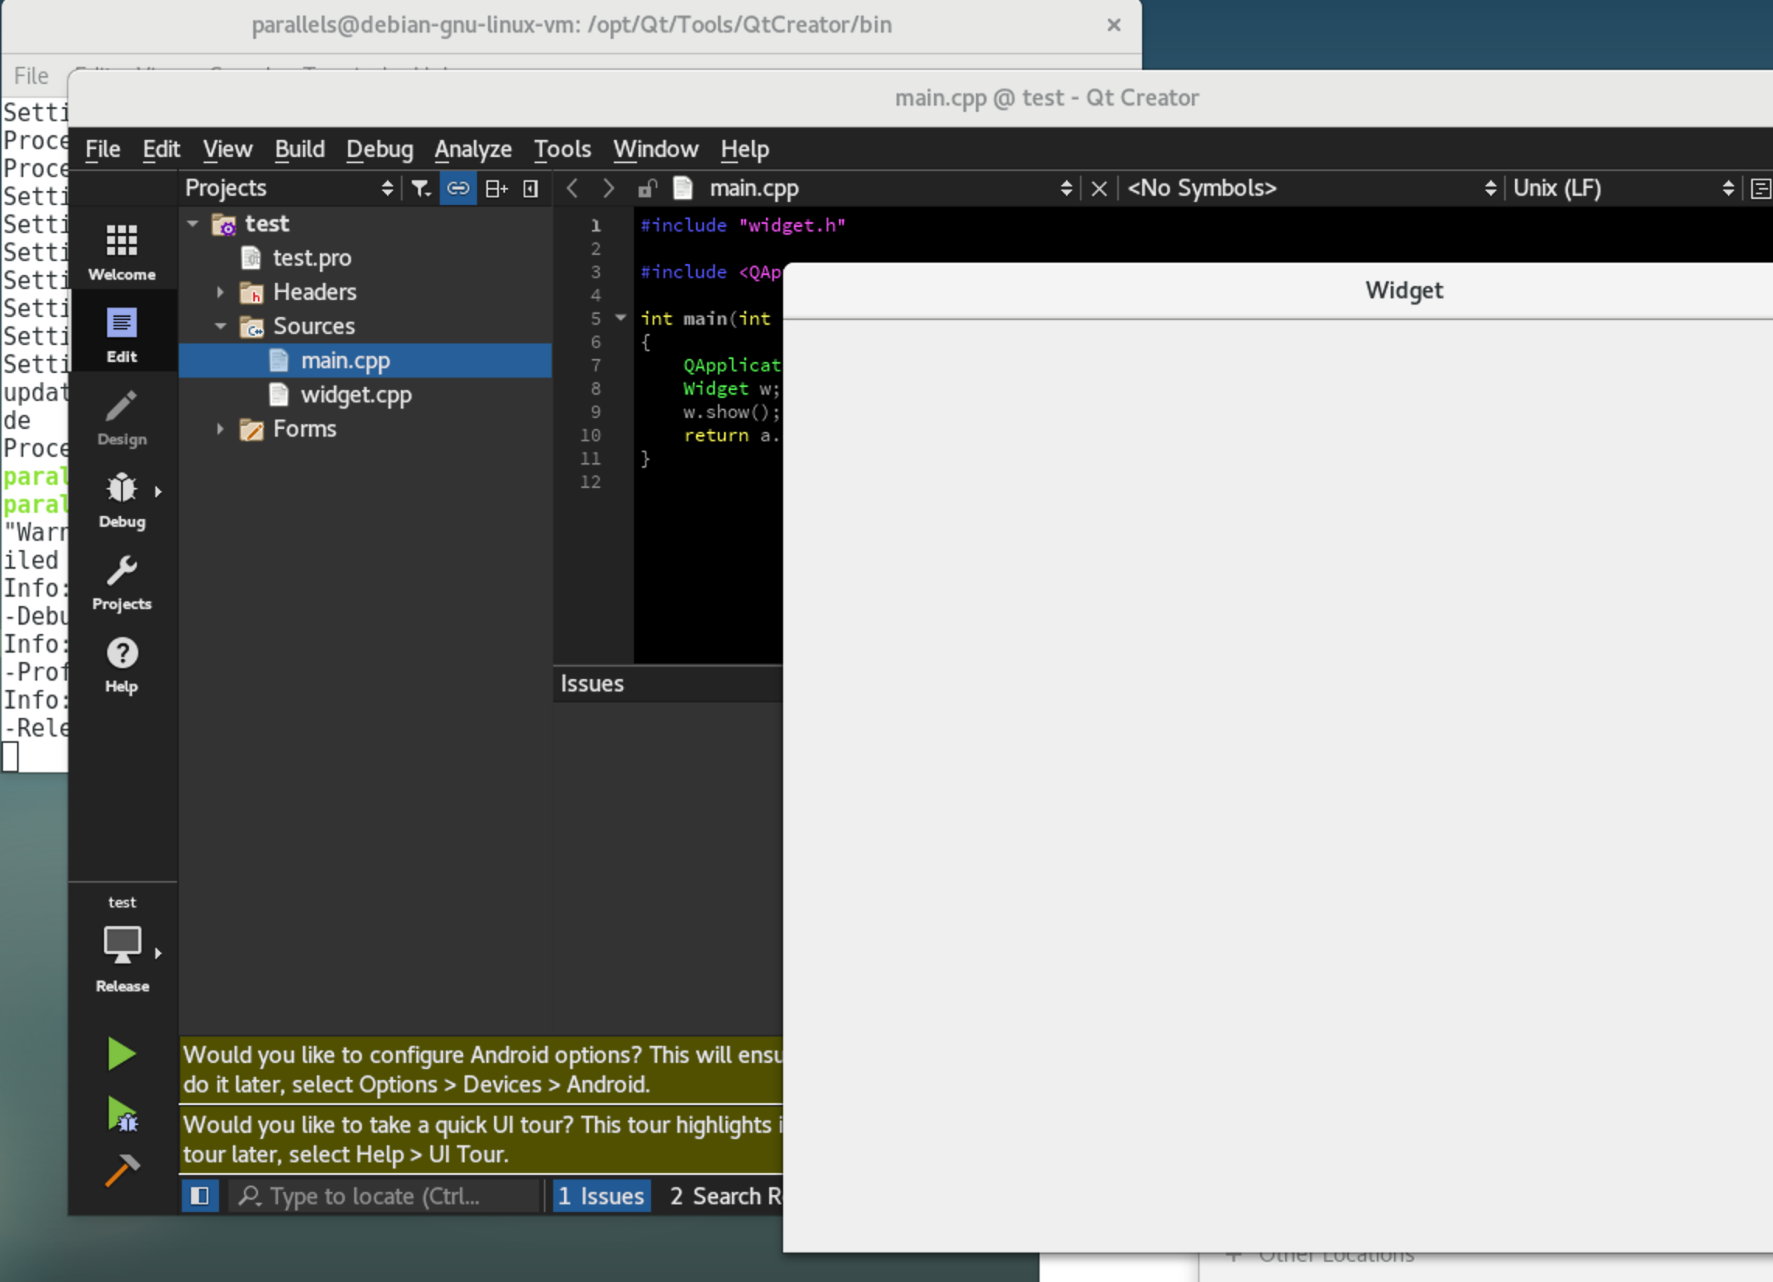1773x1282 pixels.
Task: Toggle synchronize tree with editor link icon
Action: point(458,187)
